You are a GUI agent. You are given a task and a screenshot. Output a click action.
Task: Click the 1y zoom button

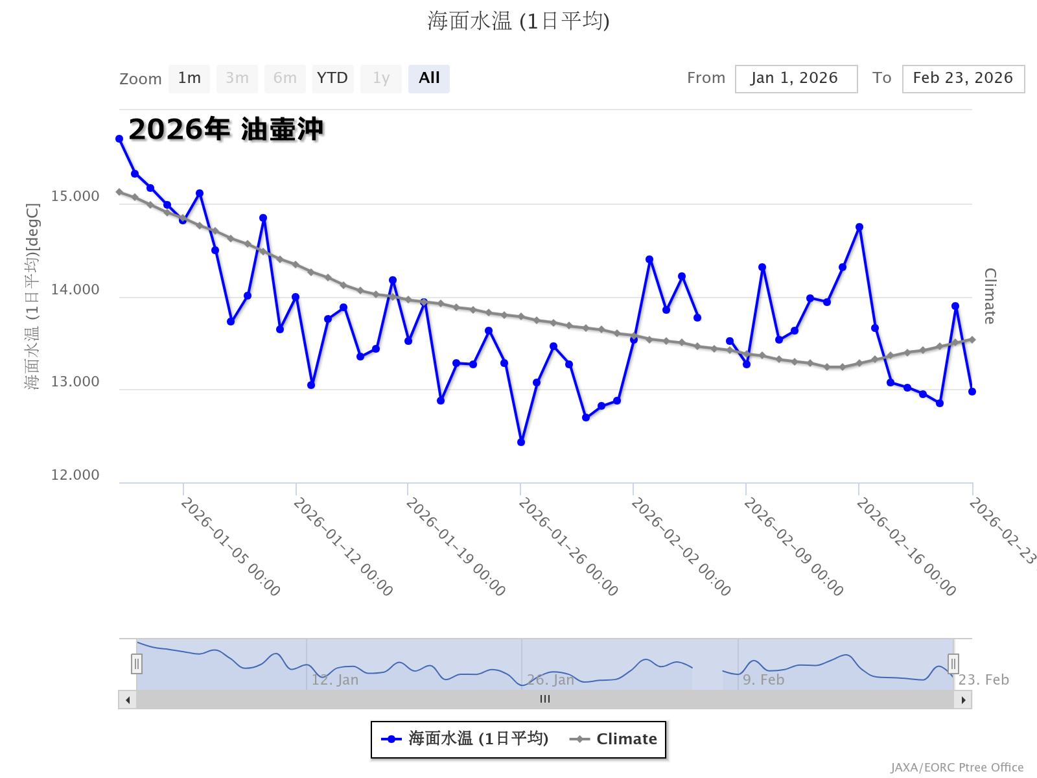coord(381,78)
